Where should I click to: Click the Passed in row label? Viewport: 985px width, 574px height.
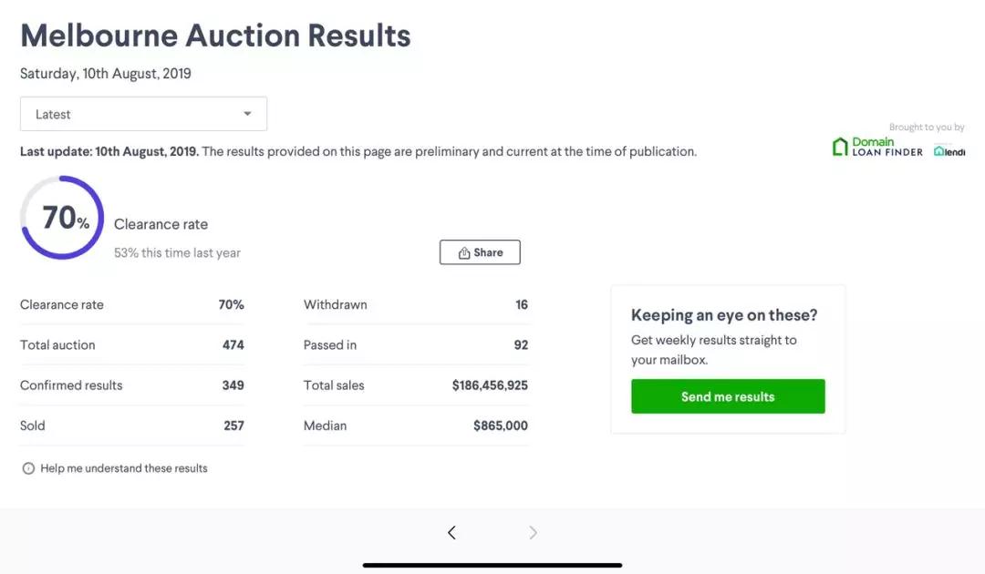coord(330,345)
